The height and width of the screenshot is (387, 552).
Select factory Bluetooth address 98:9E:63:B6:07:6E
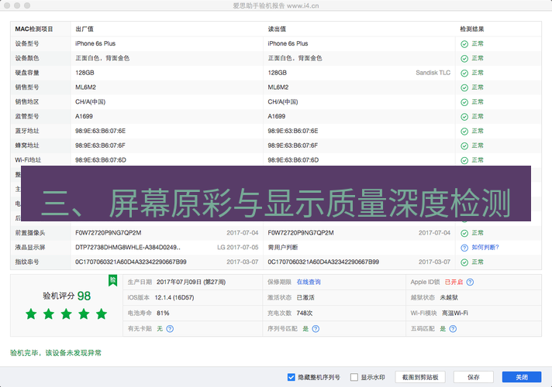(x=100, y=131)
